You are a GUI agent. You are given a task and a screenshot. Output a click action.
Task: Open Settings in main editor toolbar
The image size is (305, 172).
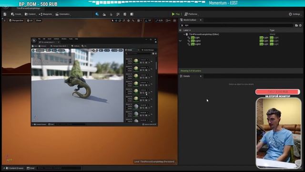295,14
